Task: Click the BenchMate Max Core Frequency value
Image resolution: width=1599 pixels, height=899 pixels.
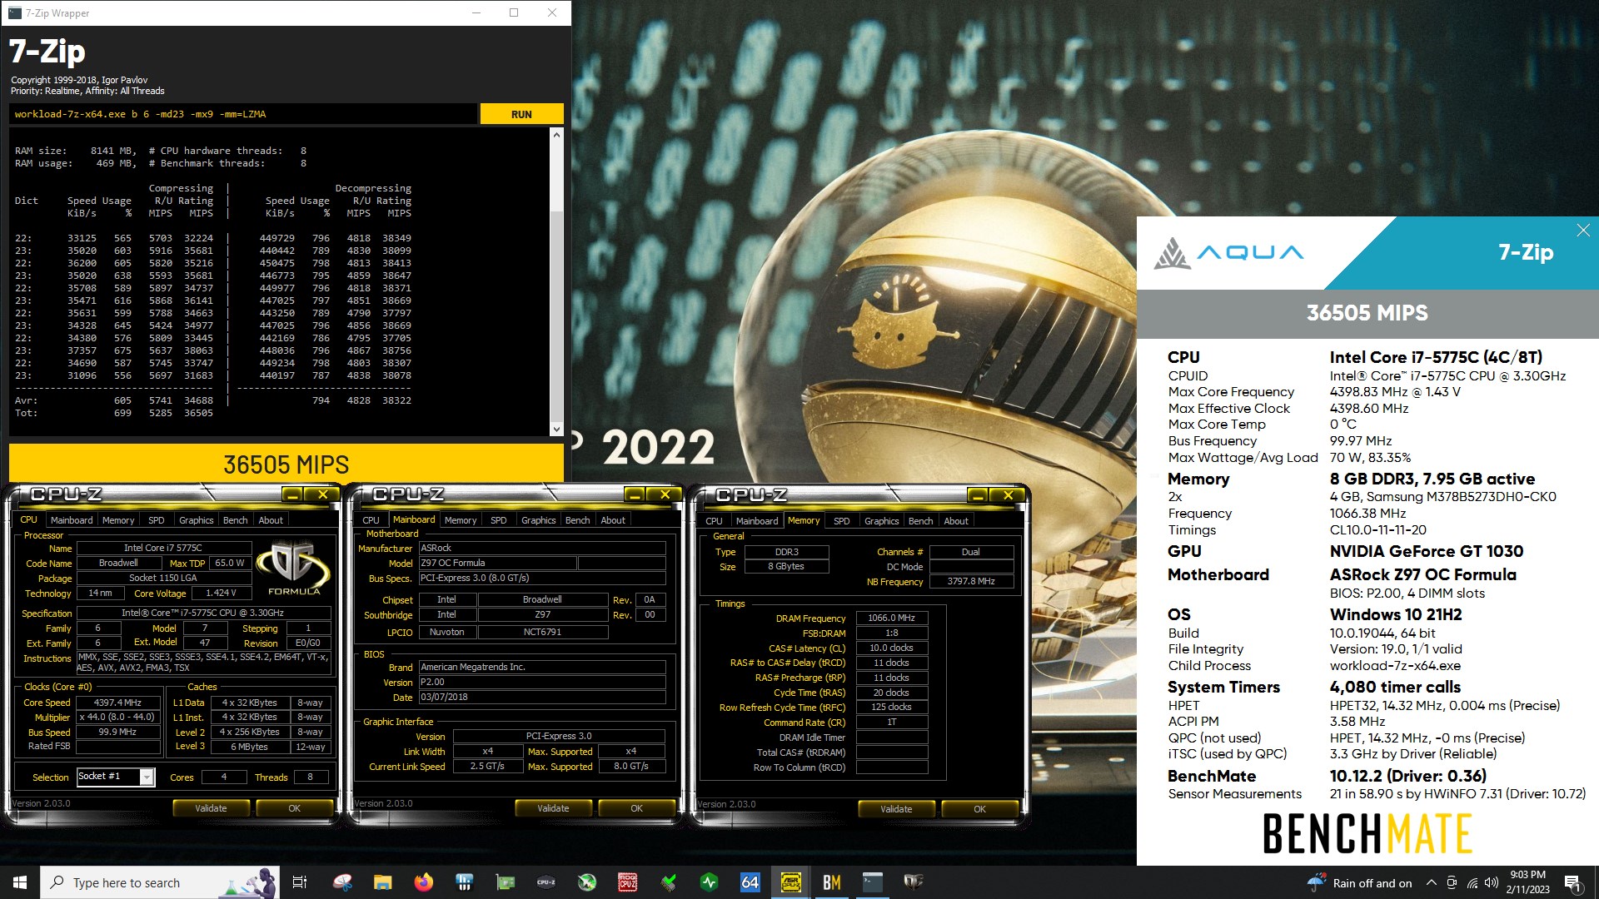Action: [x=1395, y=391]
